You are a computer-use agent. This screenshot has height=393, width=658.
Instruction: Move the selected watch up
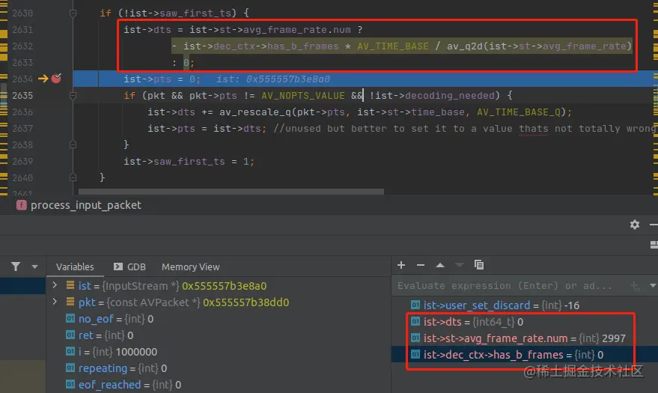440,265
